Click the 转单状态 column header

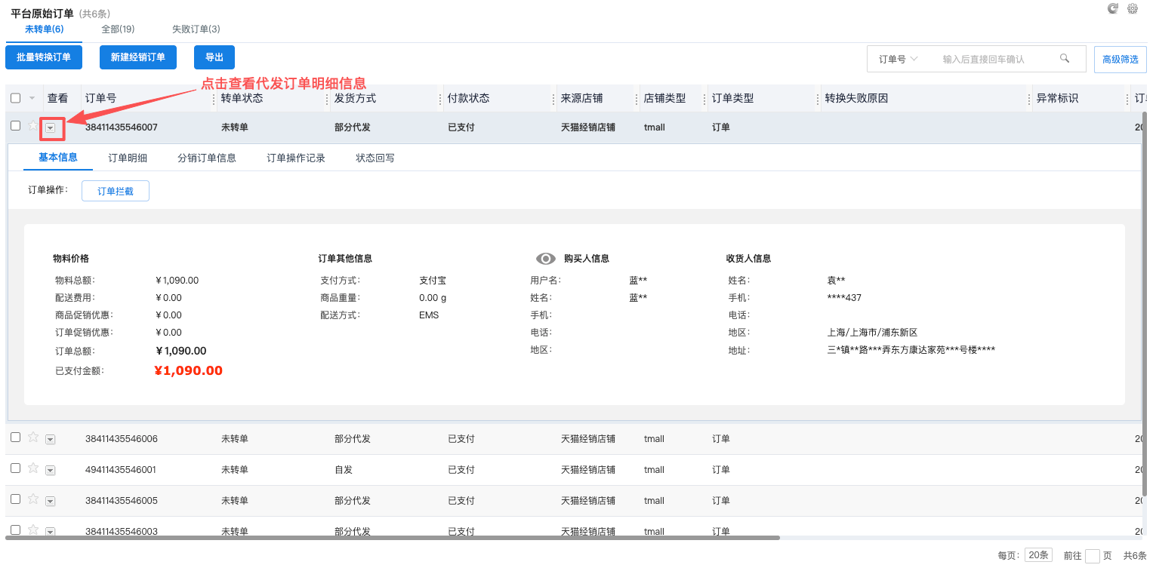242,98
